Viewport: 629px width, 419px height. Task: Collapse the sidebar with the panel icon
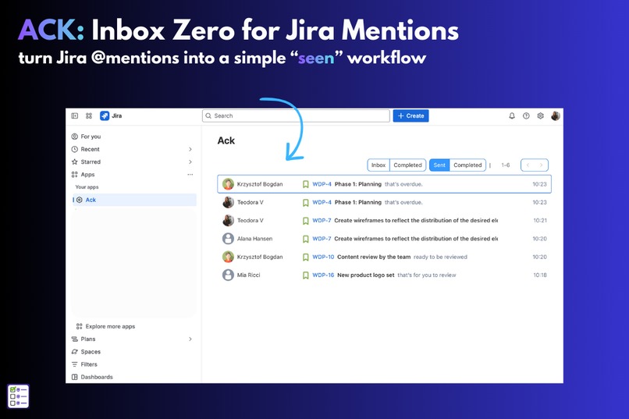tap(75, 116)
